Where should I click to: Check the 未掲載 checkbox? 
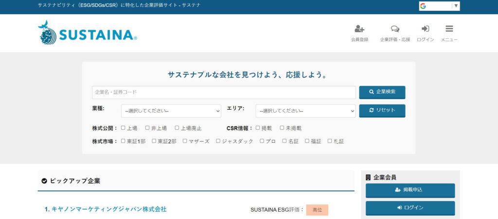282,128
